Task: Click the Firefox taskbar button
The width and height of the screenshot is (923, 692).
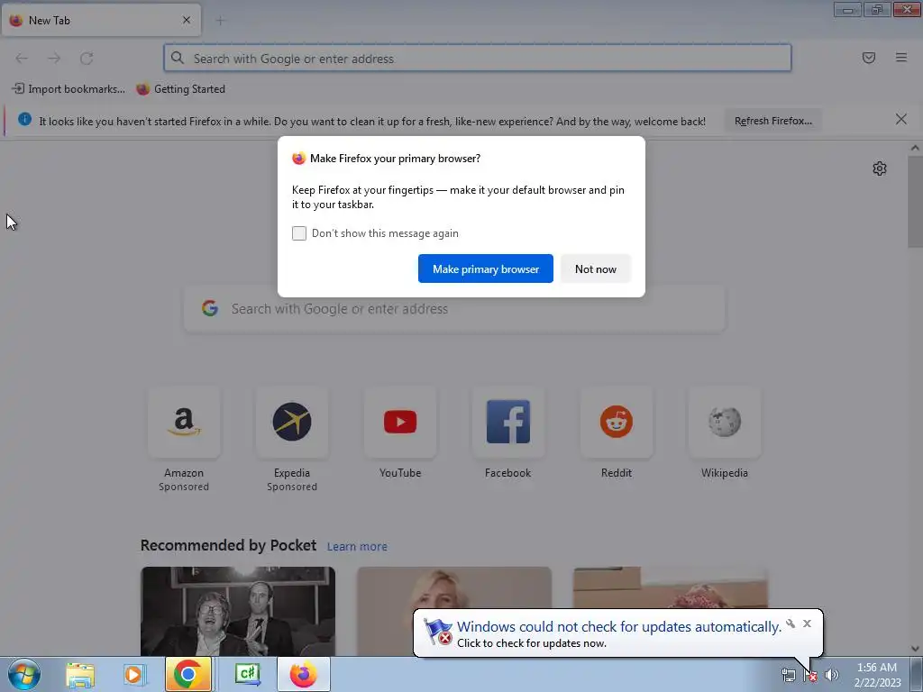Action: (x=304, y=674)
